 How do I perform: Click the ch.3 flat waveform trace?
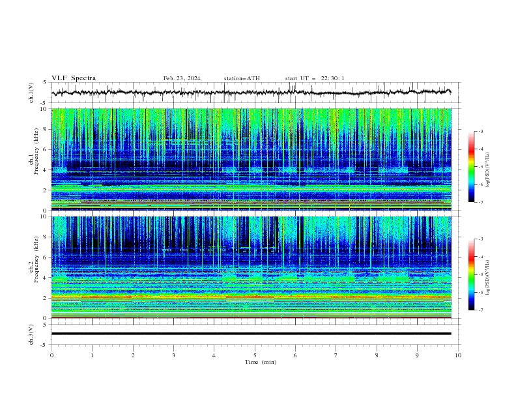point(251,334)
